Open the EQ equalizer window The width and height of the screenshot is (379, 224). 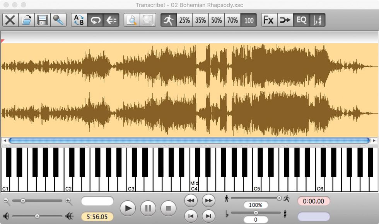coord(301,20)
